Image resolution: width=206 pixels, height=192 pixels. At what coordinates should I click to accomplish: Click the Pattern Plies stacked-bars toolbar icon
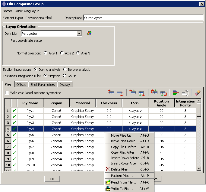click(x=176, y=93)
